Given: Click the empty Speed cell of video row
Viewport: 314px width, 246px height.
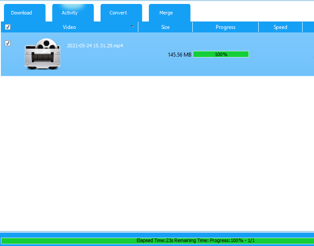Looking at the screenshot, I should tap(280, 54).
